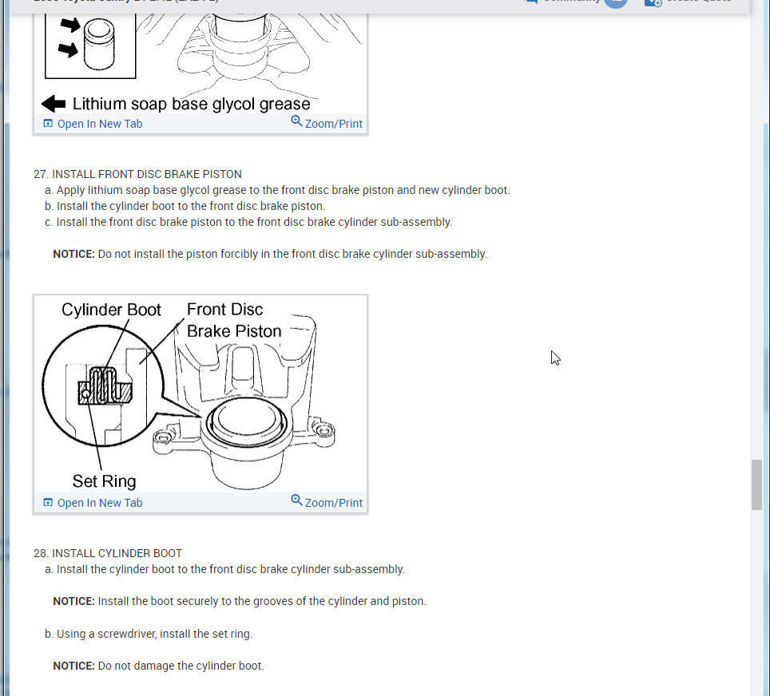Click Zoom/Print link under lithium grease diagram
This screenshot has height=696, width=770.
coord(333,124)
